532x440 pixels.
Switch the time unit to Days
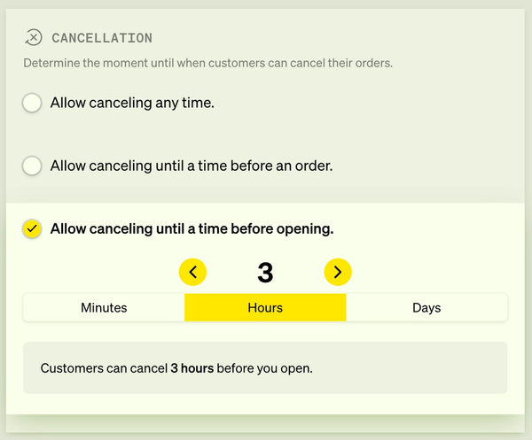click(426, 307)
